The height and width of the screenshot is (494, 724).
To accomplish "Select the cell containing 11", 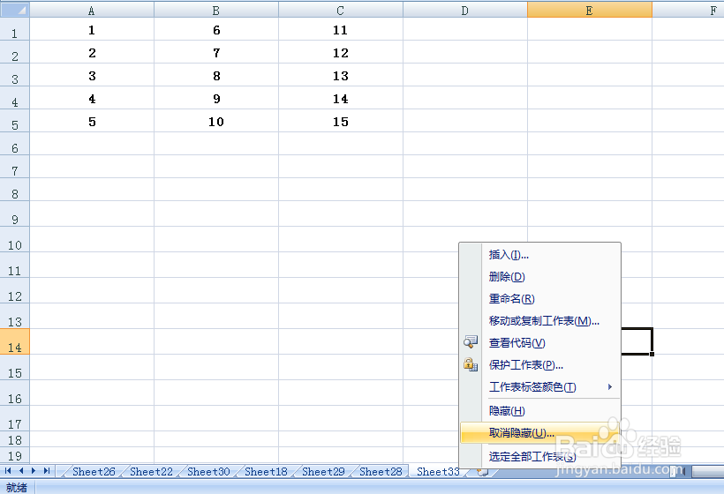I will [x=341, y=29].
